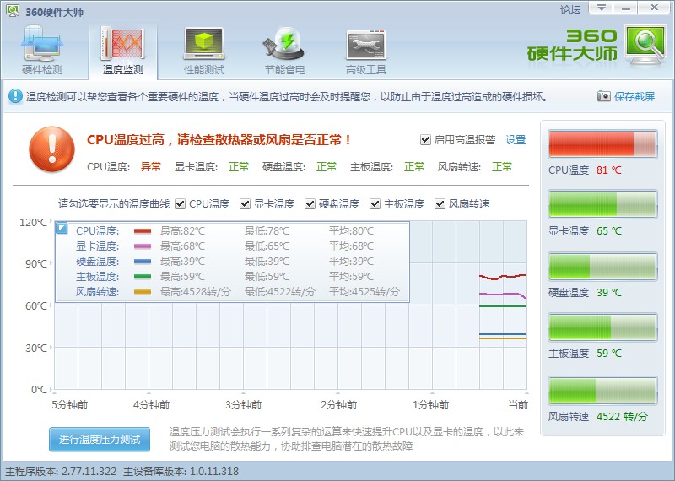Open the 硬件检测 hardware detection tab
This screenshot has width=675, height=481.
point(41,51)
